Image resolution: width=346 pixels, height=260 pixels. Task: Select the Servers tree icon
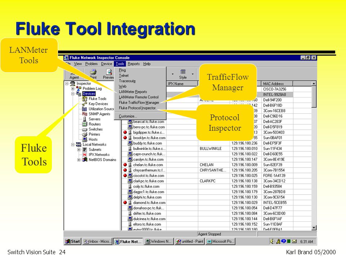pos(84,119)
